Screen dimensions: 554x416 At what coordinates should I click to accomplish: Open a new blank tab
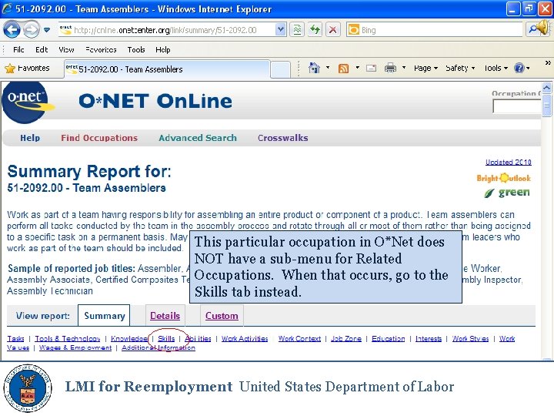click(x=281, y=69)
